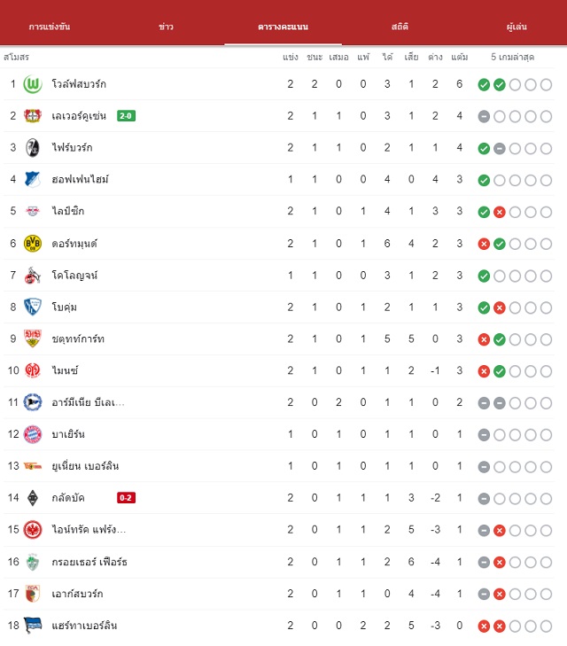567x646 pixels.
Task: Click the Bayern Munich crest
Action: click(33, 434)
